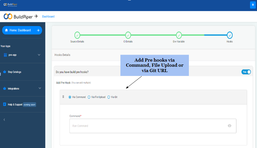Select the Via Command radio option

click(70, 97)
